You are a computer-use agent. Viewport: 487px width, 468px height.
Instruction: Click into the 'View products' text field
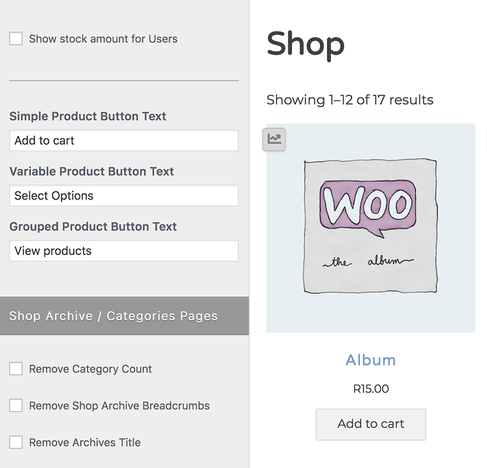click(124, 251)
